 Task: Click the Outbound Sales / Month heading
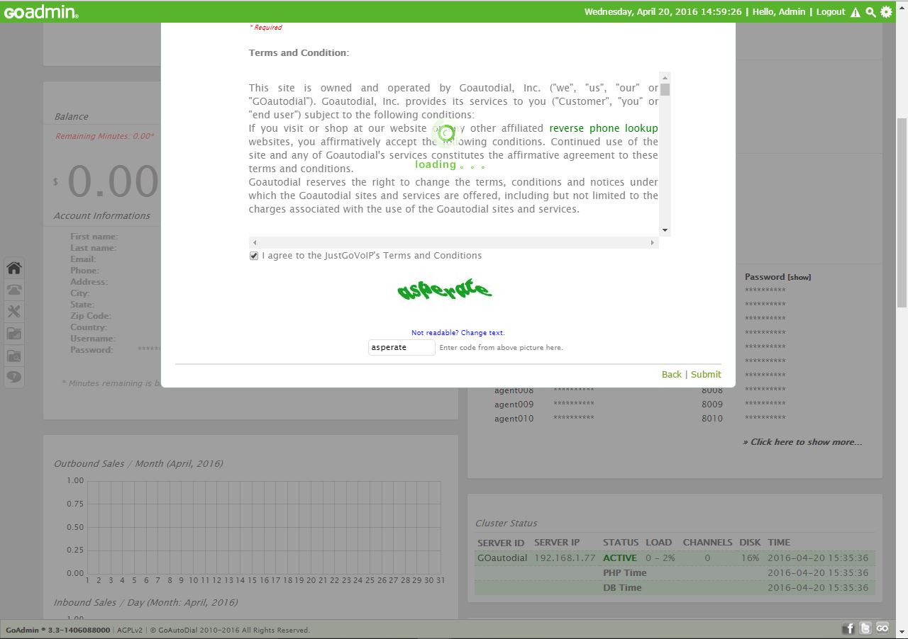pos(138,464)
